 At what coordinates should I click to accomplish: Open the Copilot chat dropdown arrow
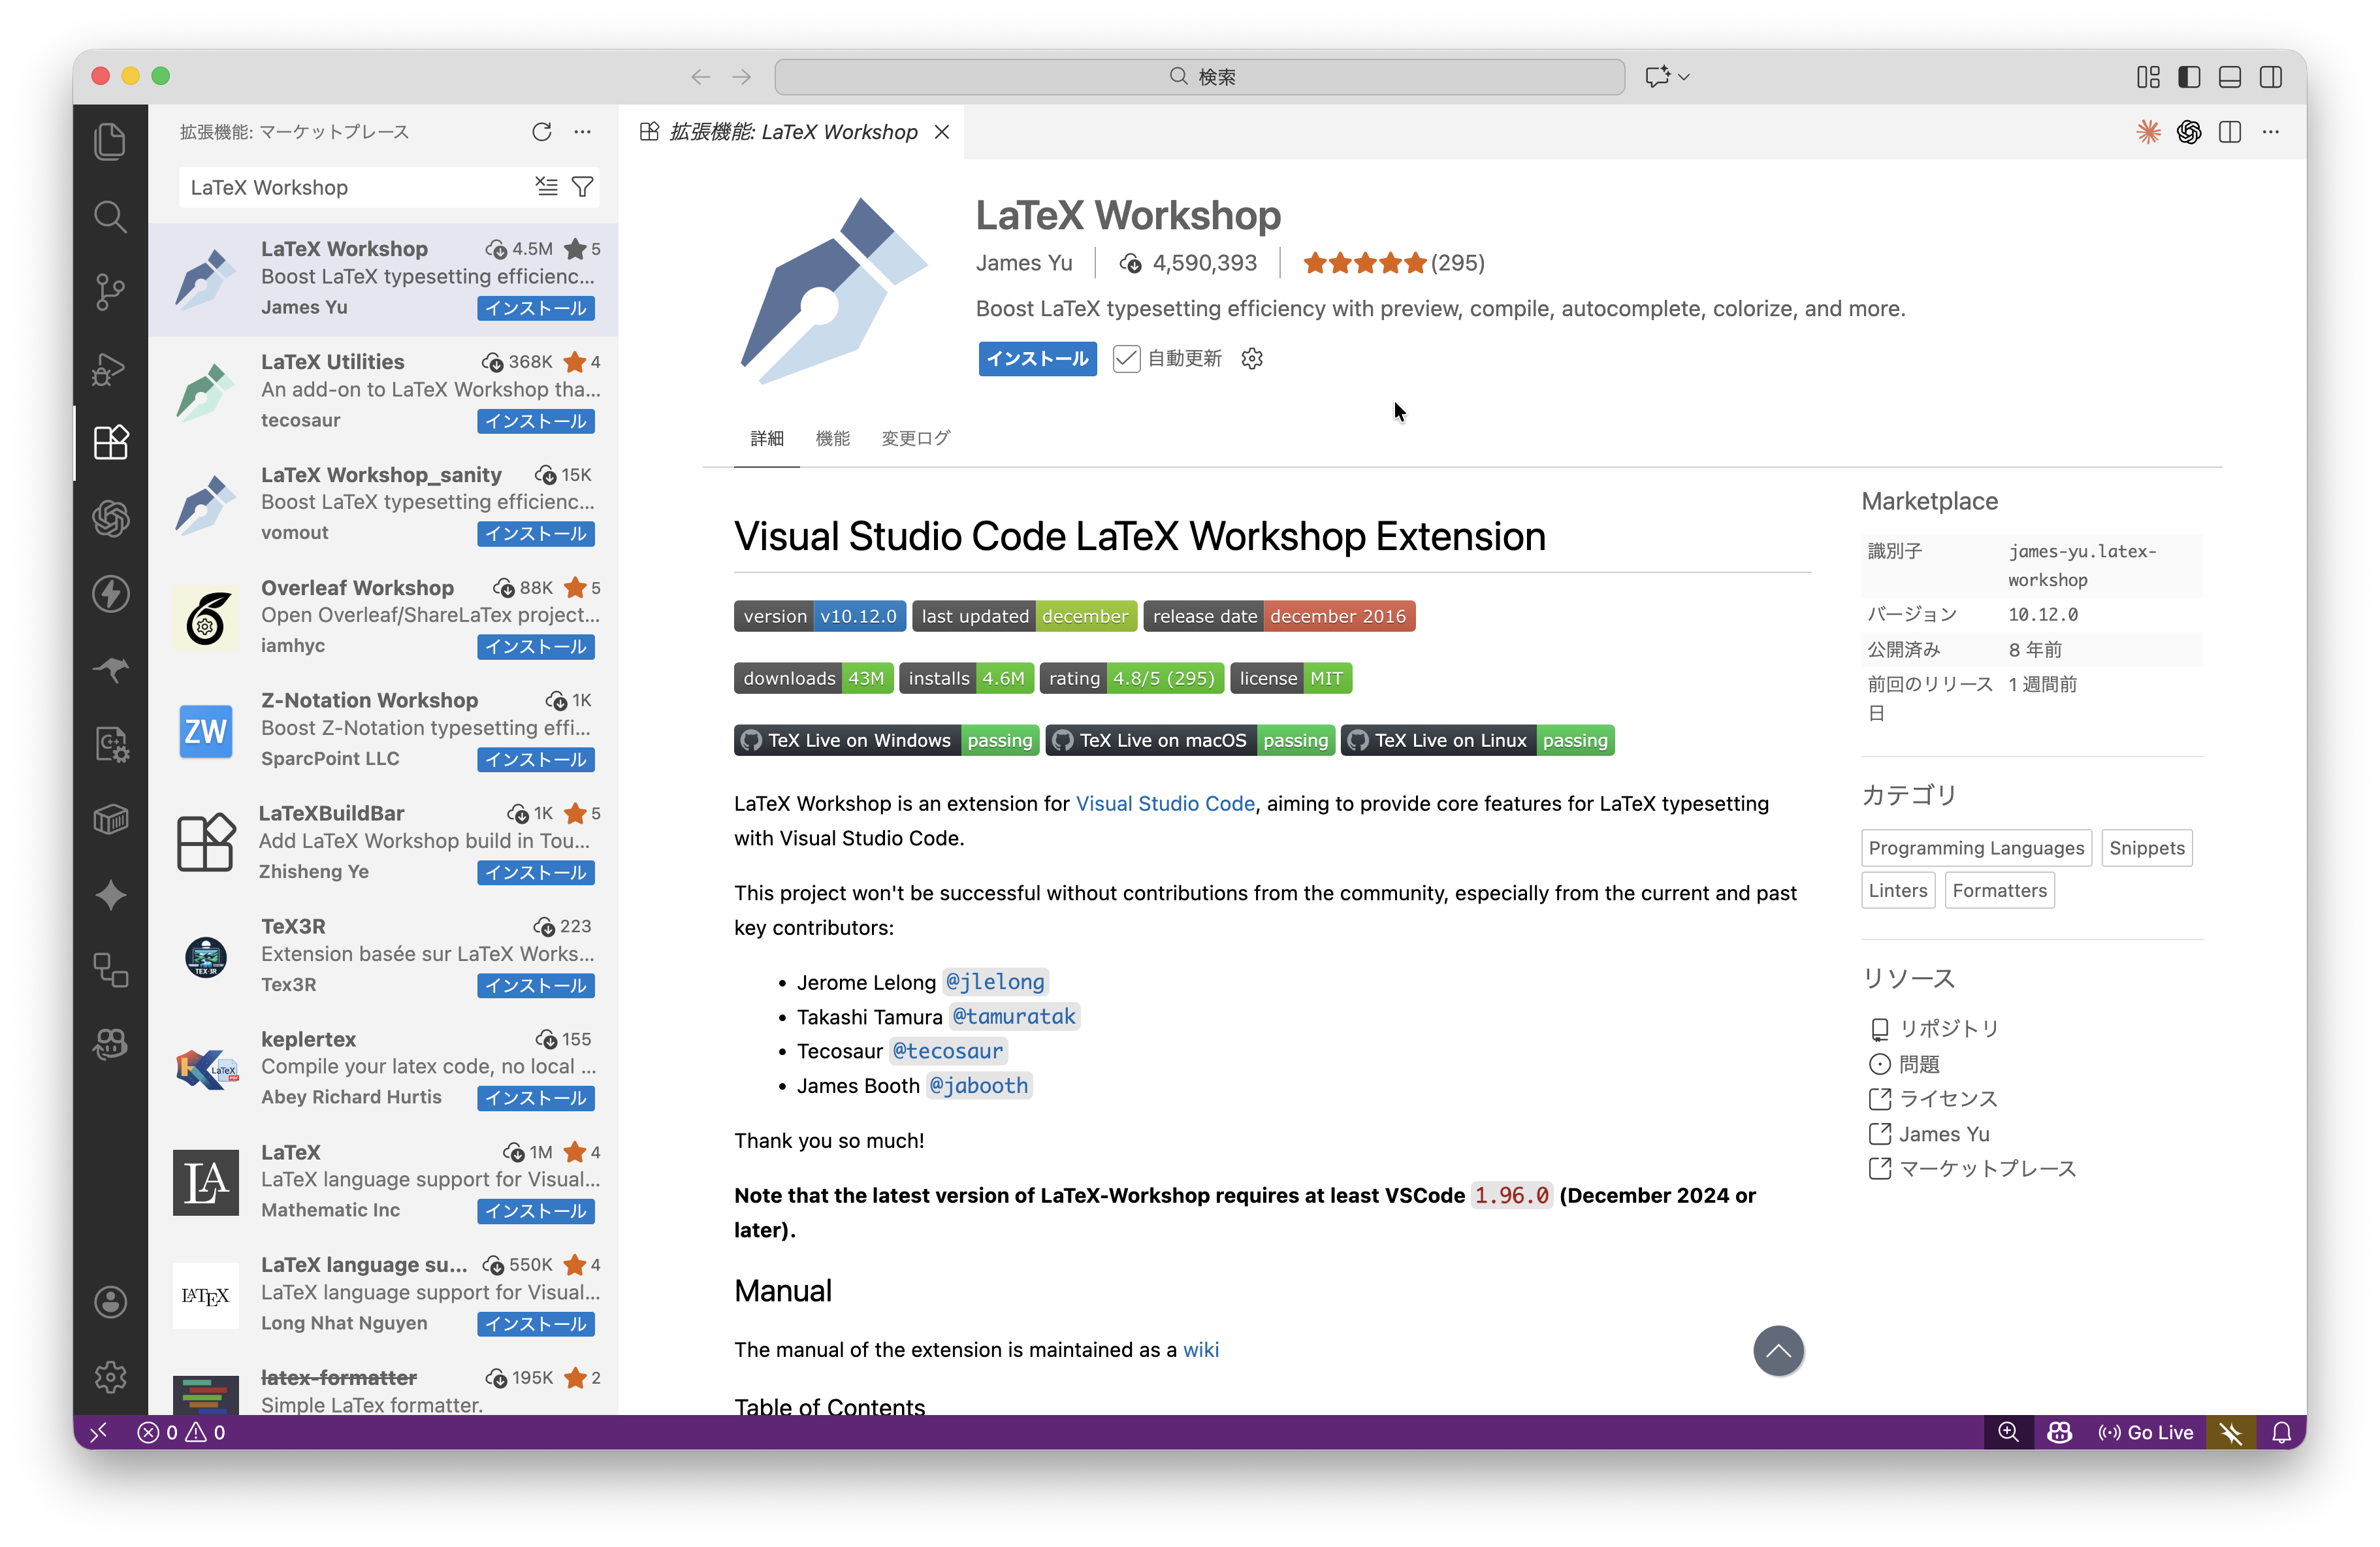(1684, 77)
